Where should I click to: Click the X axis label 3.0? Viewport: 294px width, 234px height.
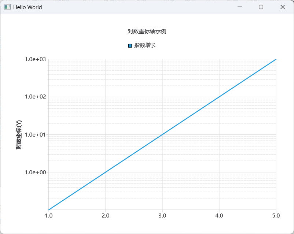(x=162, y=216)
